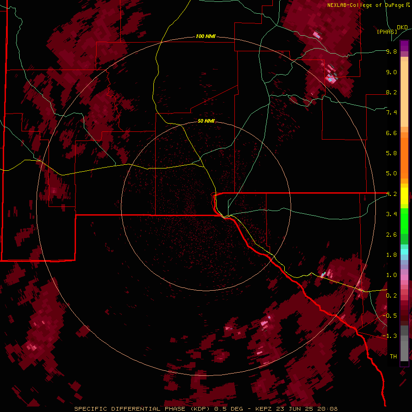Click the SPECIFIC DIFFERENTIAL PHASE (KDP) caption
The width and height of the screenshot is (412, 412).
point(142,409)
